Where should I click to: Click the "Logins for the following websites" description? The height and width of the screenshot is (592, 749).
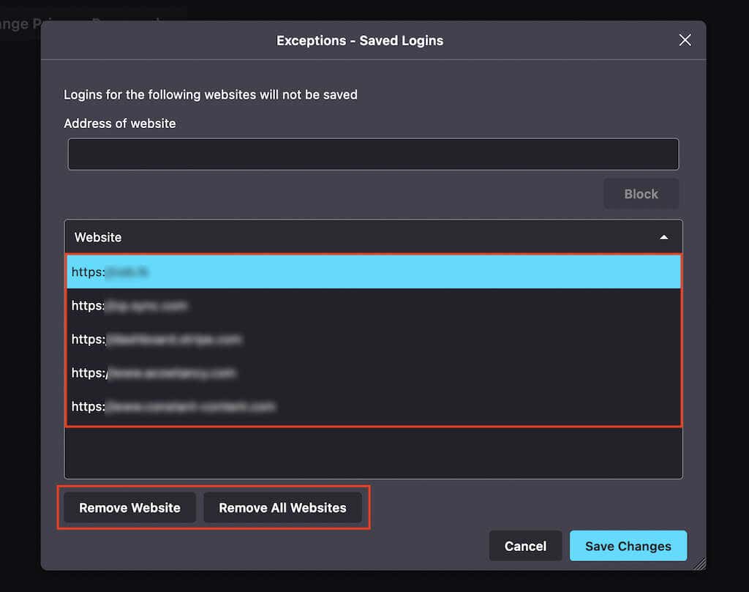point(211,94)
